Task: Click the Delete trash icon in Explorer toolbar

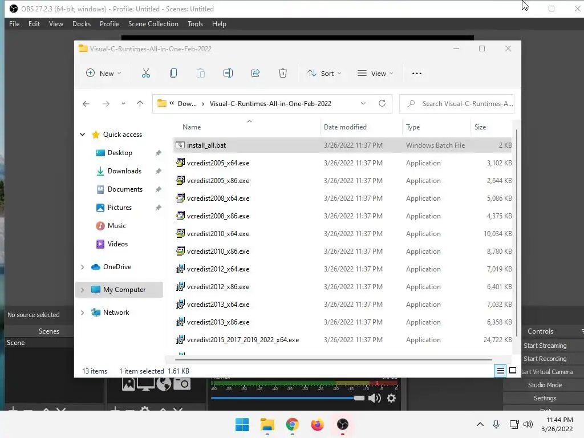Action: point(283,74)
